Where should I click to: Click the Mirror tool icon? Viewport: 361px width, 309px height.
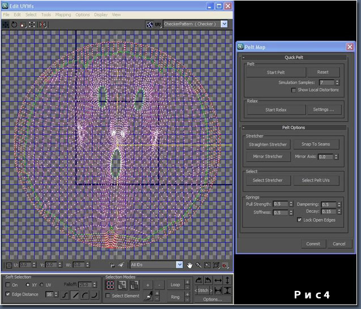pos(43,24)
